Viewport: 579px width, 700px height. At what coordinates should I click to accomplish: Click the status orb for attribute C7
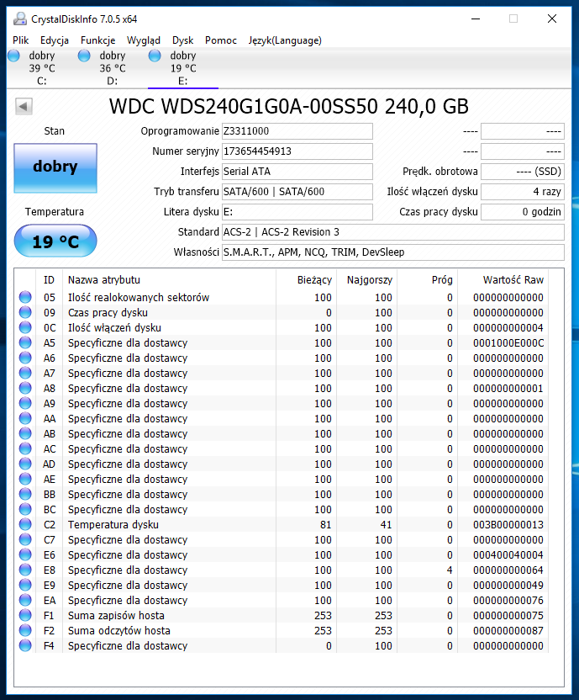pyautogui.click(x=25, y=540)
